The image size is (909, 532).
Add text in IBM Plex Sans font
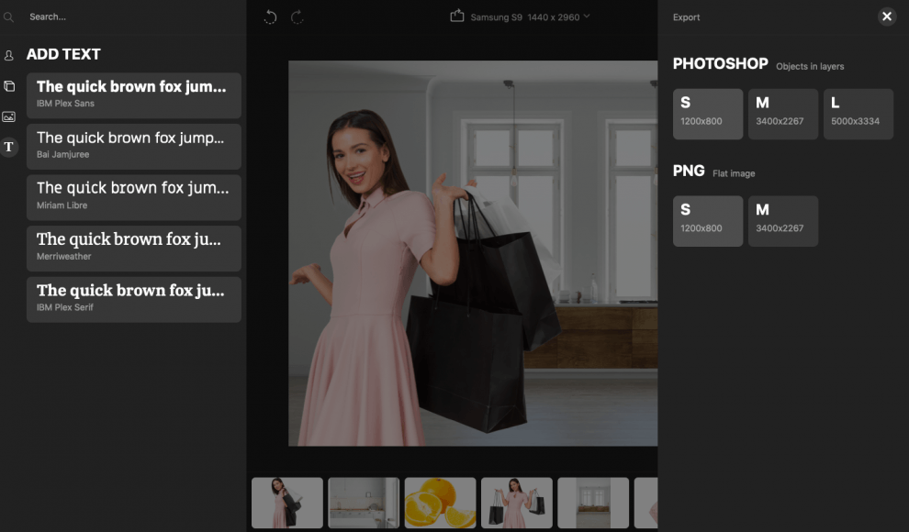pos(134,95)
